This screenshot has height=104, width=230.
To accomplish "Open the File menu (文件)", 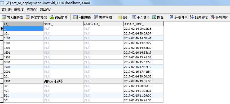I will (x=6, y=10).
